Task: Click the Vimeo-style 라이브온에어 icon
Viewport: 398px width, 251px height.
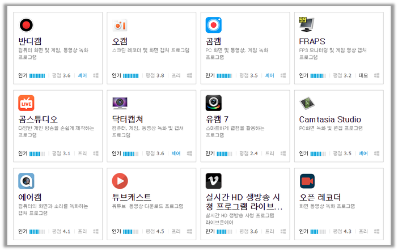Action: coord(214,181)
